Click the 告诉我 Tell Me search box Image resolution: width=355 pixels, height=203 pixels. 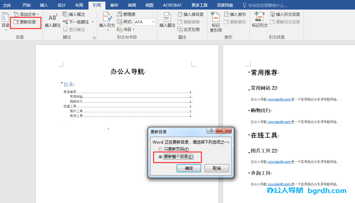point(267,5)
